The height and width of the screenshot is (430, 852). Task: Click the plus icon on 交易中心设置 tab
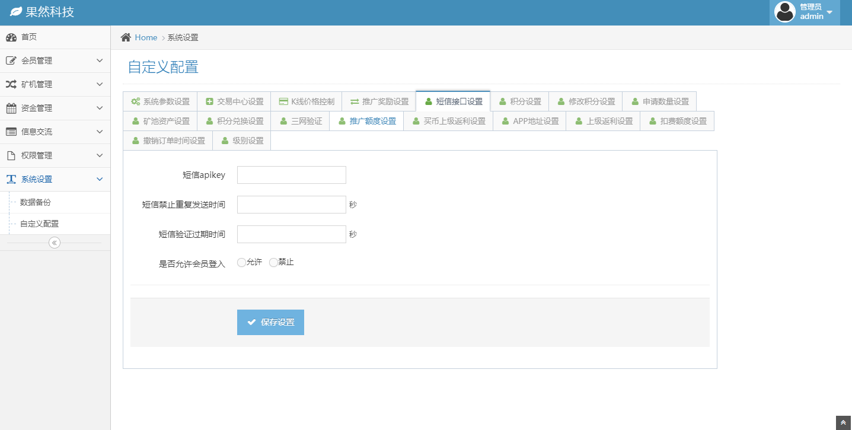pos(209,101)
